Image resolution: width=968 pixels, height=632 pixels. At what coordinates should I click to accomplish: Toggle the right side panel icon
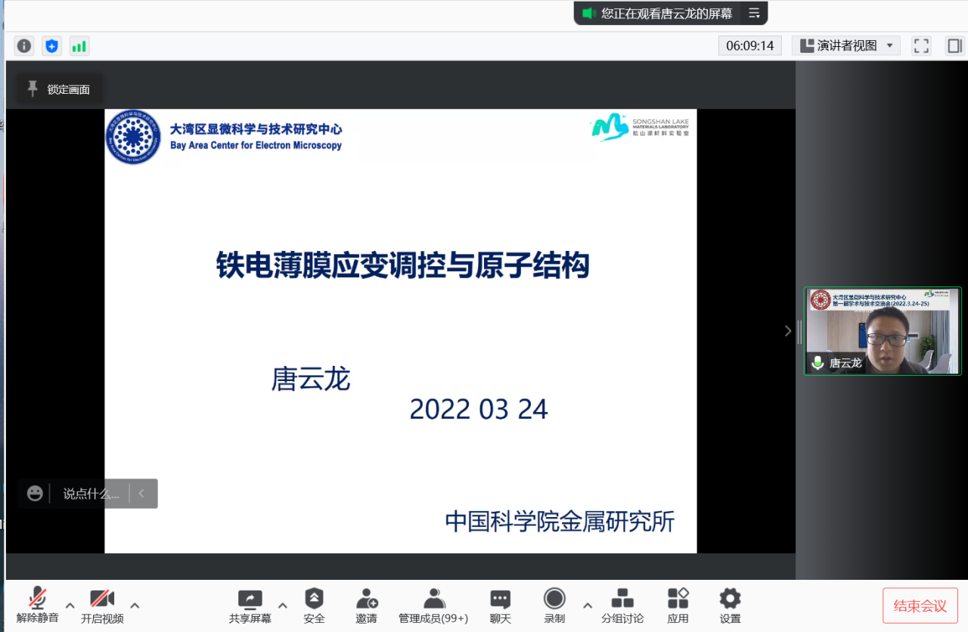coord(954,46)
